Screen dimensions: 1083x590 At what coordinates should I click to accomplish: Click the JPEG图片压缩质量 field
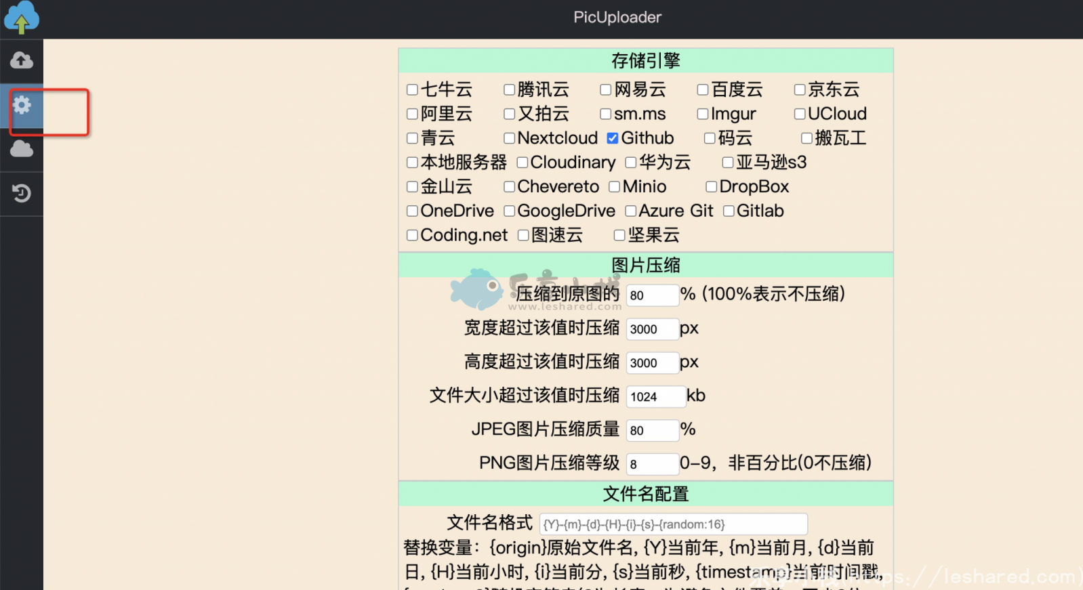coord(652,431)
